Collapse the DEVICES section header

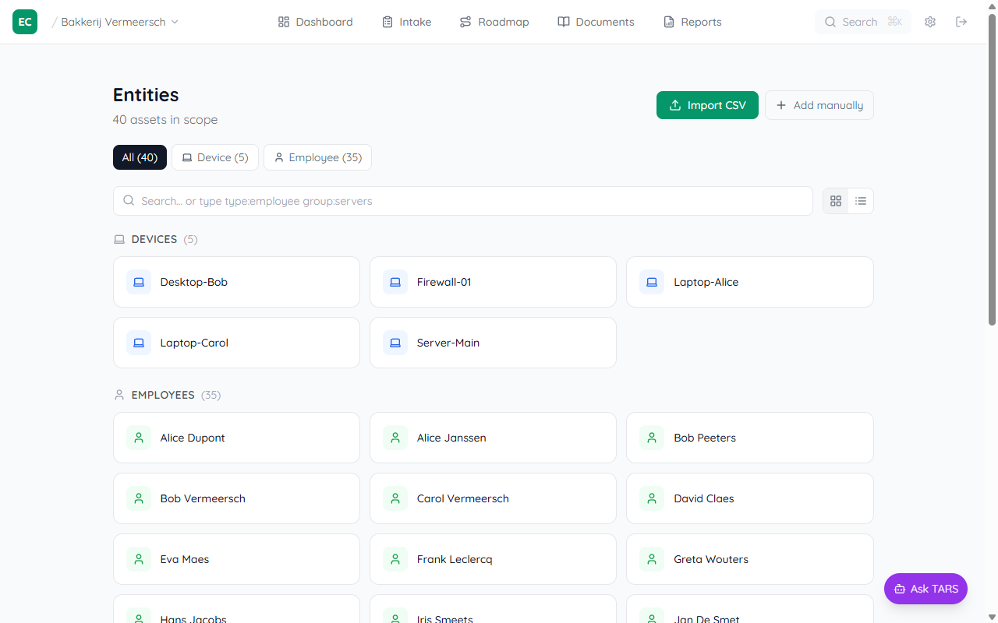pyautogui.click(x=154, y=239)
